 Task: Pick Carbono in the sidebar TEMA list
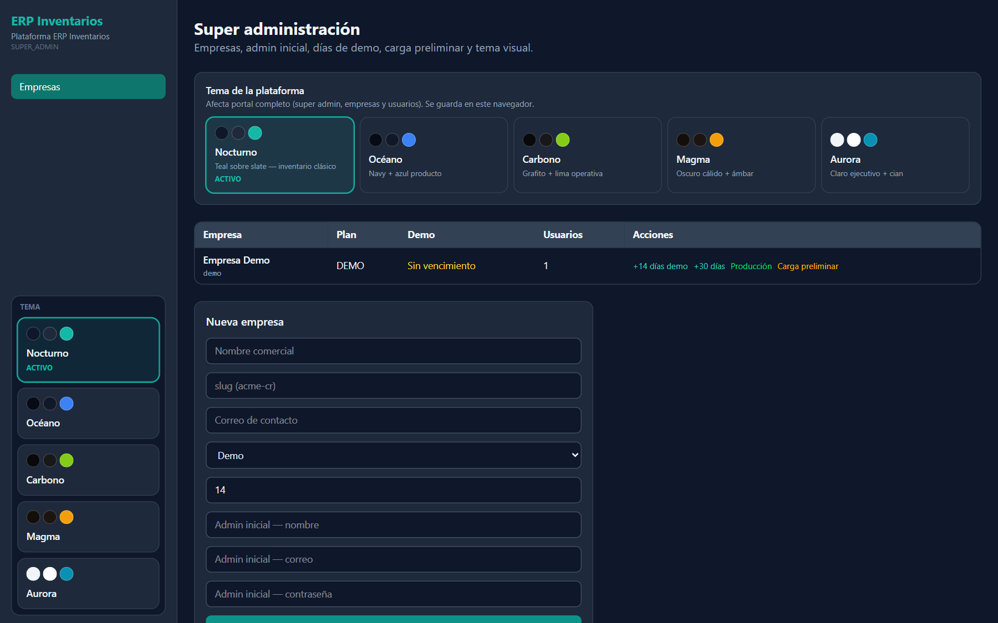[x=88, y=470]
